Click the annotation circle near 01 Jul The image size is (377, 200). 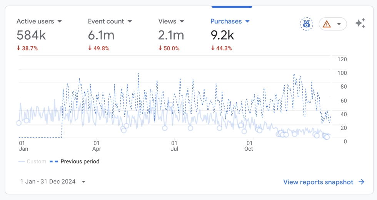coord(171,105)
